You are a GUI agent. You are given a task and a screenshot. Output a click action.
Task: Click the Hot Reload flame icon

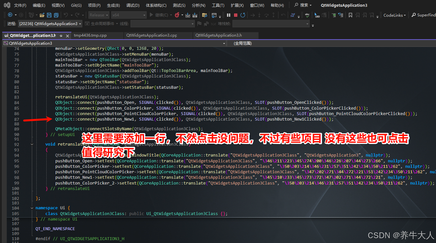[x=177, y=15]
